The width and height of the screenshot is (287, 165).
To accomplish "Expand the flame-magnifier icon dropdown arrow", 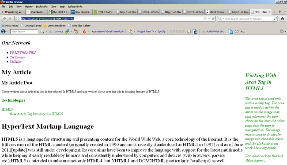I will 134,31.
